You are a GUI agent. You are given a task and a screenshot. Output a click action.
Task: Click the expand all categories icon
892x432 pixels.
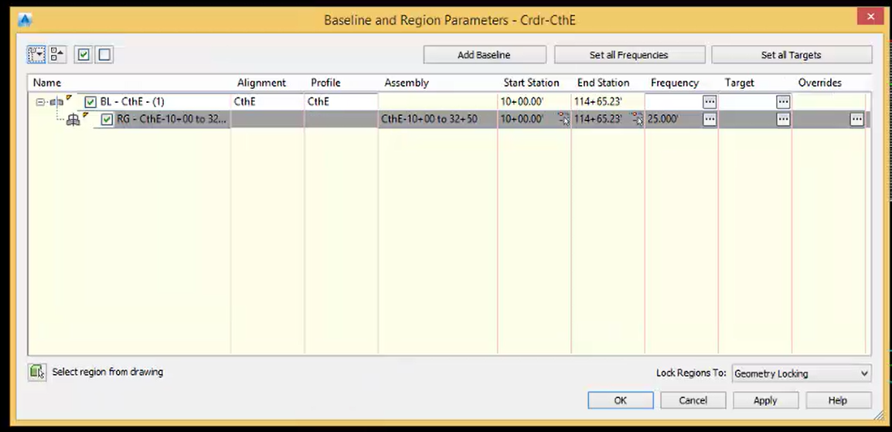[36, 54]
